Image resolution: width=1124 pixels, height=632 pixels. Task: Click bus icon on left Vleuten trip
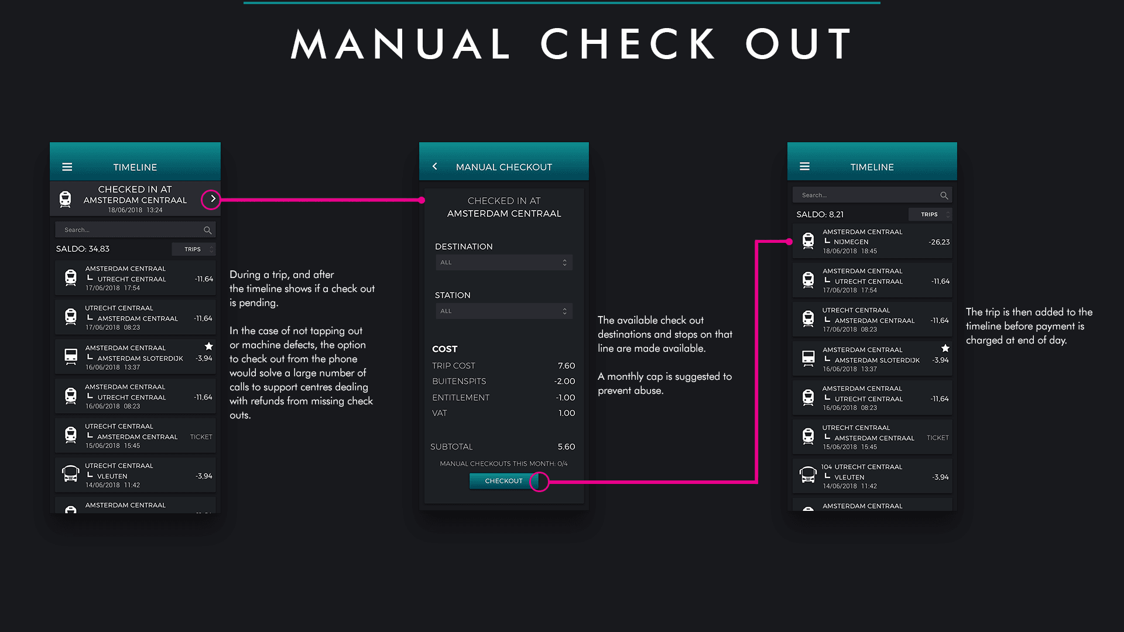coord(70,474)
